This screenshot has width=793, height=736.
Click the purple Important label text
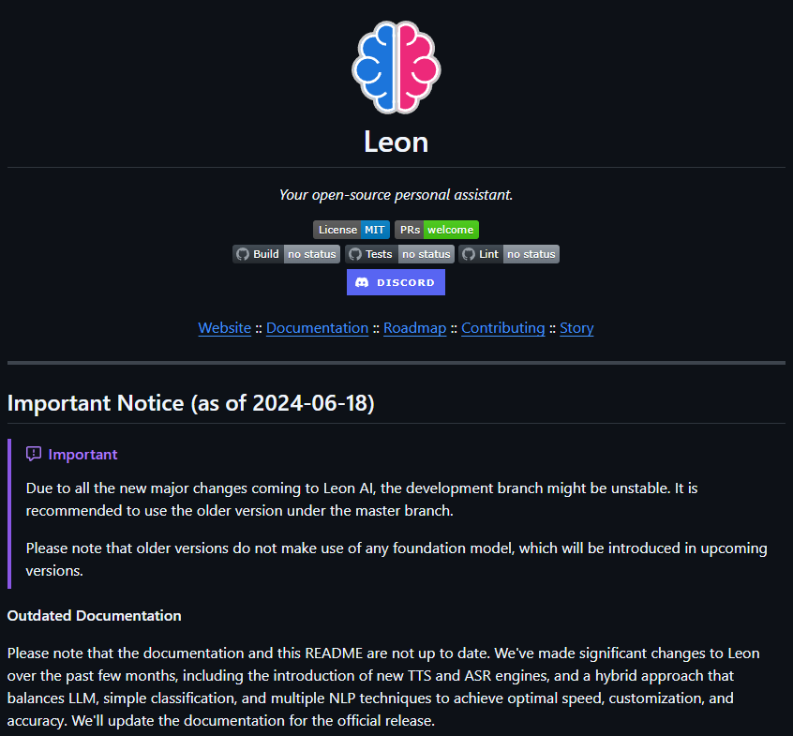pyautogui.click(x=82, y=455)
